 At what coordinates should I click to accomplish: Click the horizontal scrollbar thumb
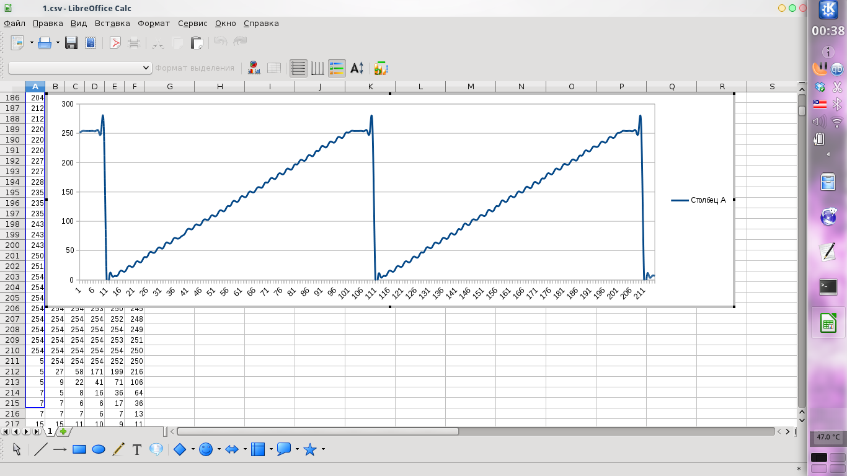click(x=317, y=431)
